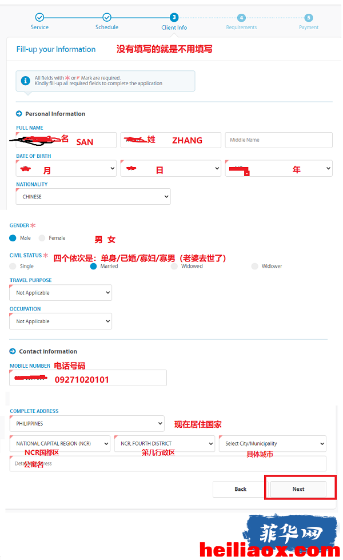
Task: Click the Next button
Action: tap(298, 489)
